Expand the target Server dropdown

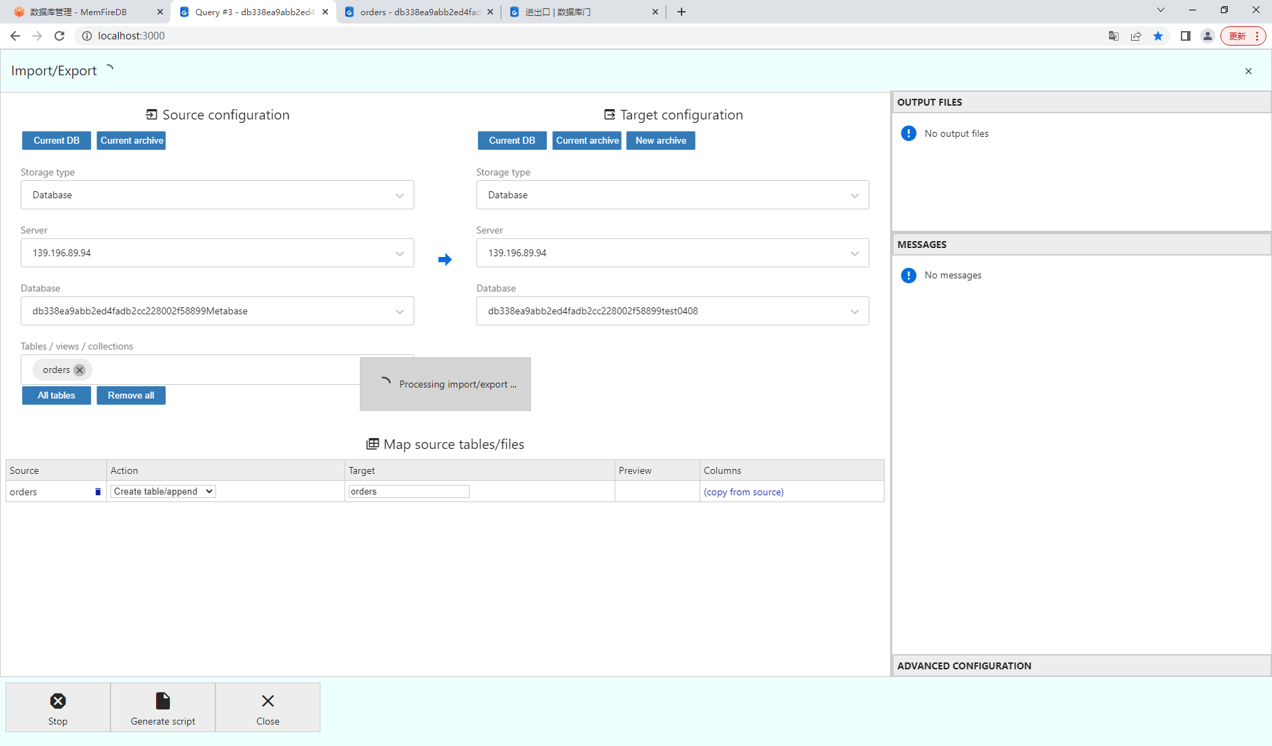coord(673,253)
